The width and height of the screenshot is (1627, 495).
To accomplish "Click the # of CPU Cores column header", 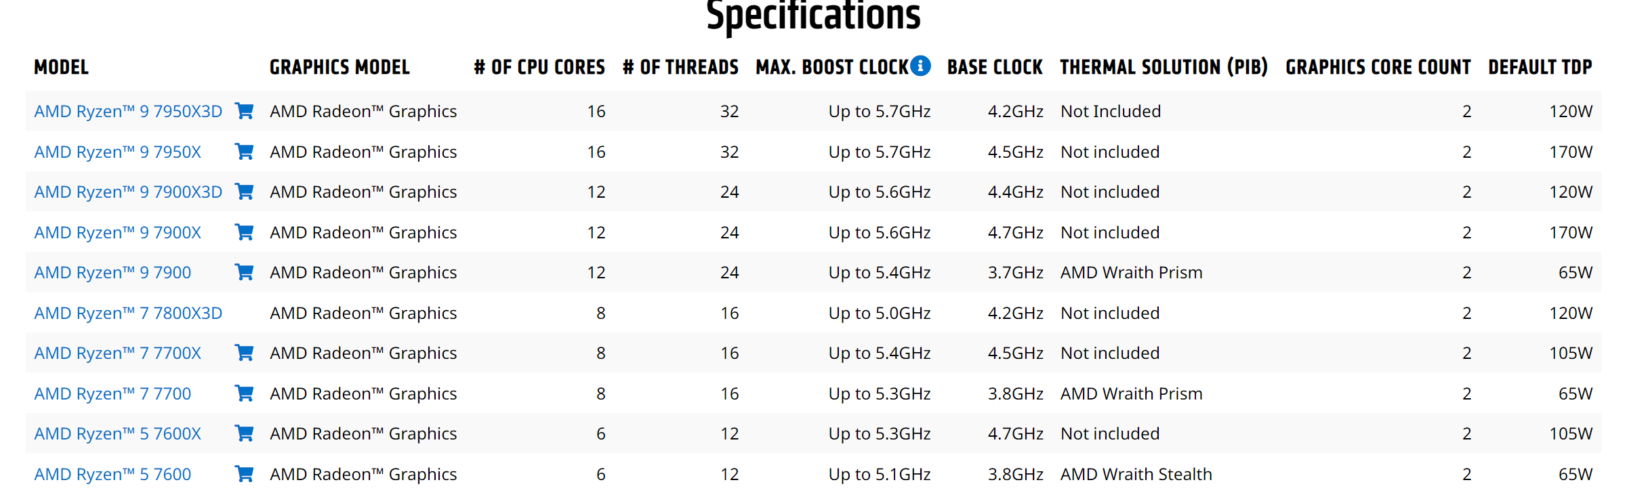I will (539, 67).
